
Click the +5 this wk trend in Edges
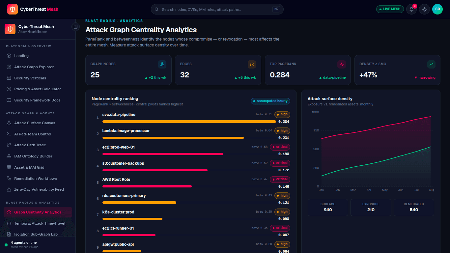coord(245,78)
